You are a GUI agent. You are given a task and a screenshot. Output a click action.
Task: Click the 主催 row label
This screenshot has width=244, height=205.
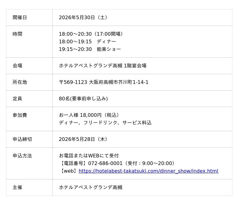17,188
